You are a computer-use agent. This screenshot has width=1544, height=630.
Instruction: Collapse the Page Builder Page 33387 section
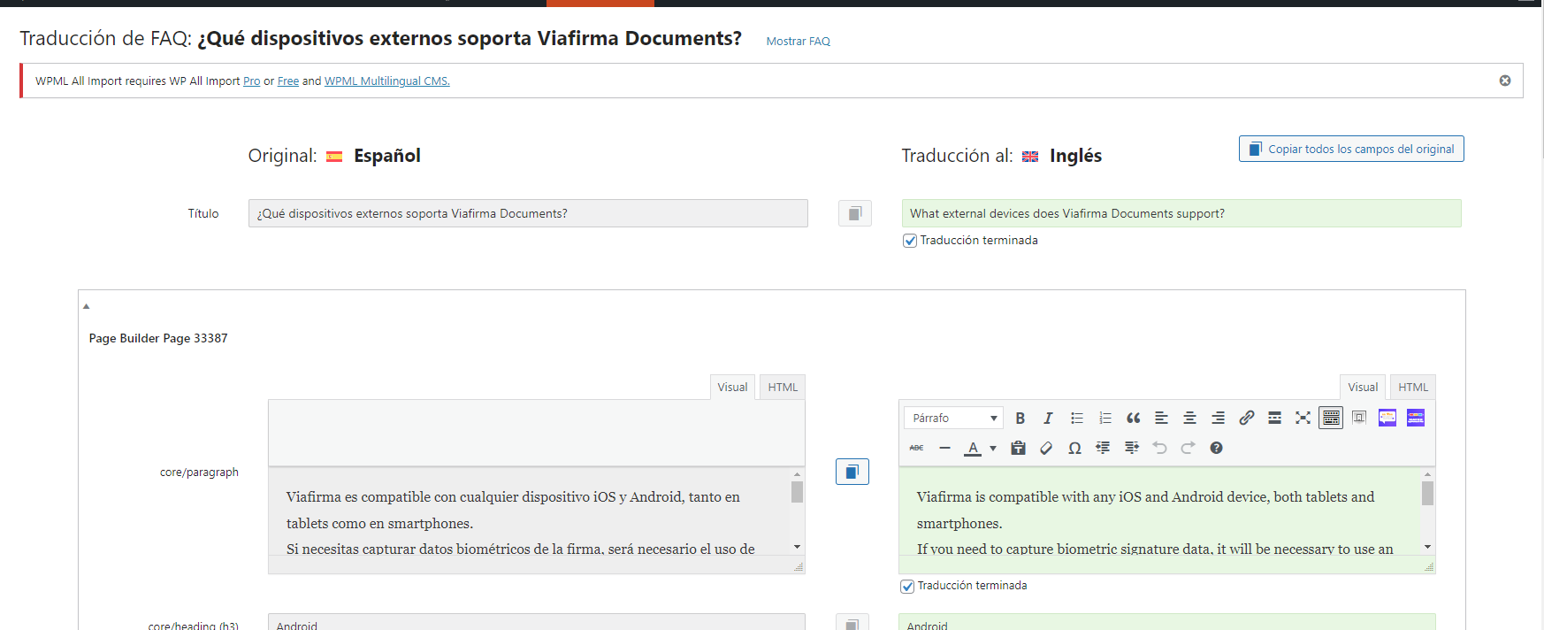click(86, 306)
